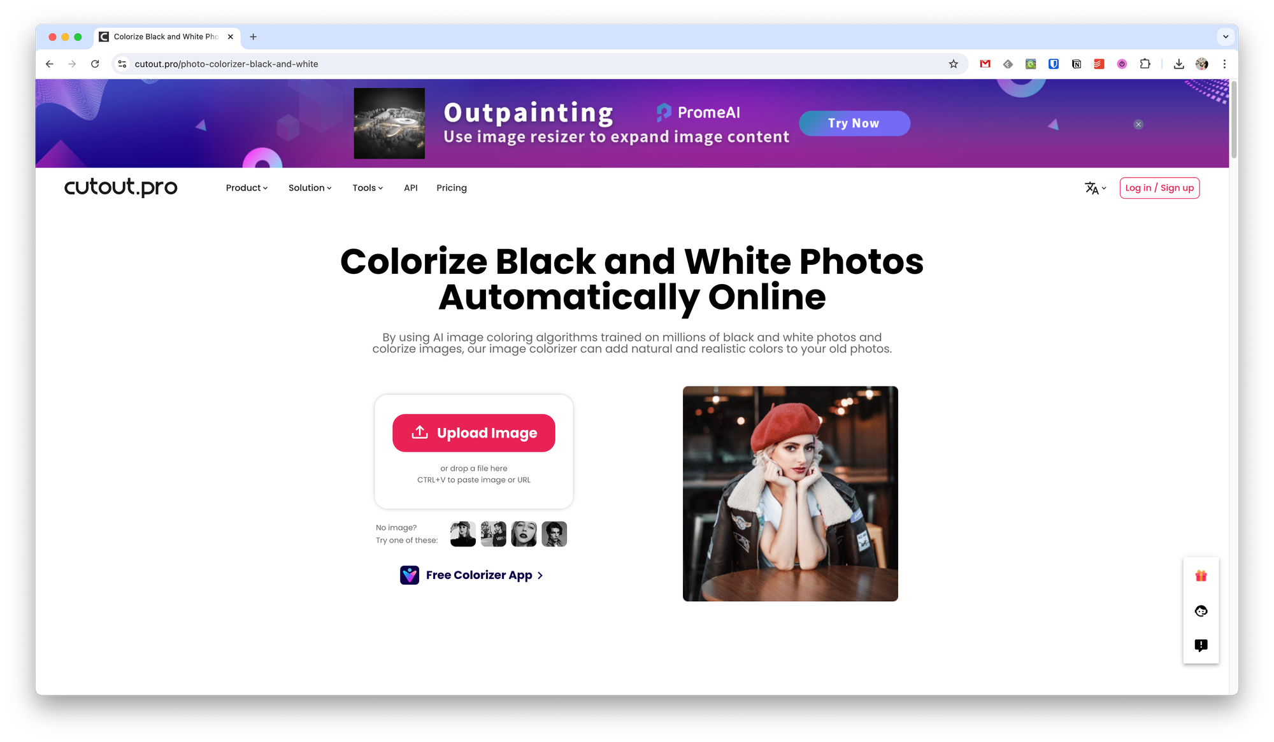Open the browser extensions puzzle icon

point(1145,64)
